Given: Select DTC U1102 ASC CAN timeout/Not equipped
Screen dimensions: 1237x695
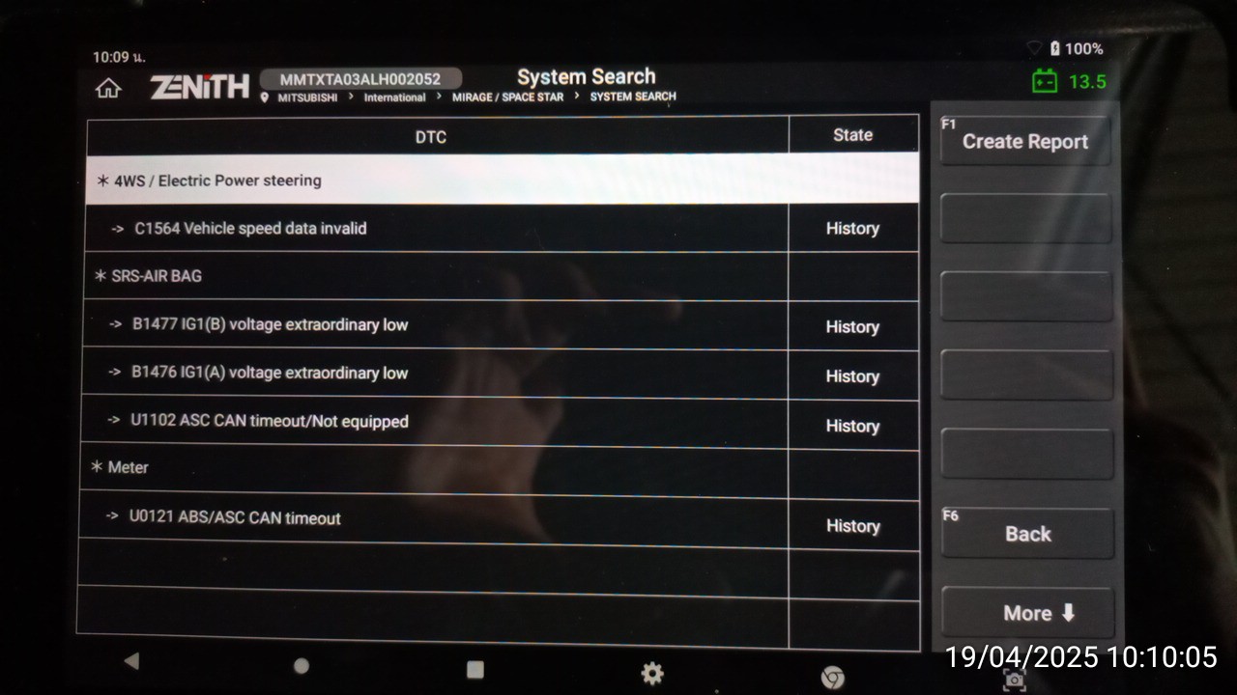Looking at the screenshot, I should pyautogui.click(x=435, y=422).
